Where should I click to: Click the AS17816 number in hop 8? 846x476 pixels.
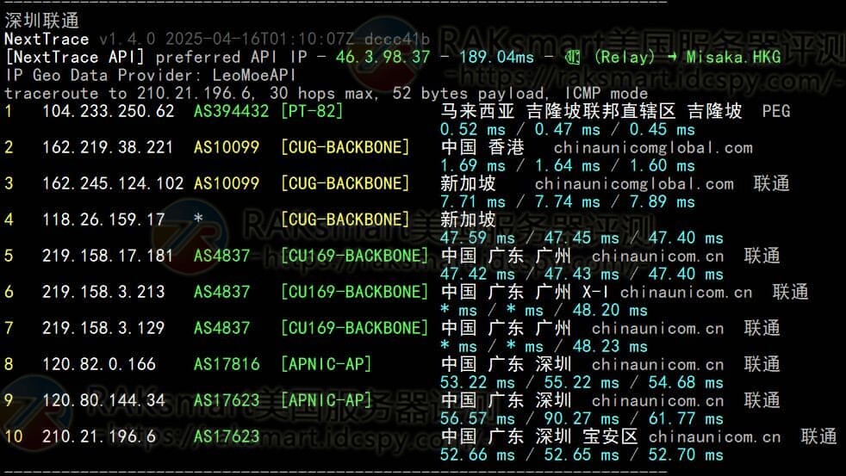227,364
